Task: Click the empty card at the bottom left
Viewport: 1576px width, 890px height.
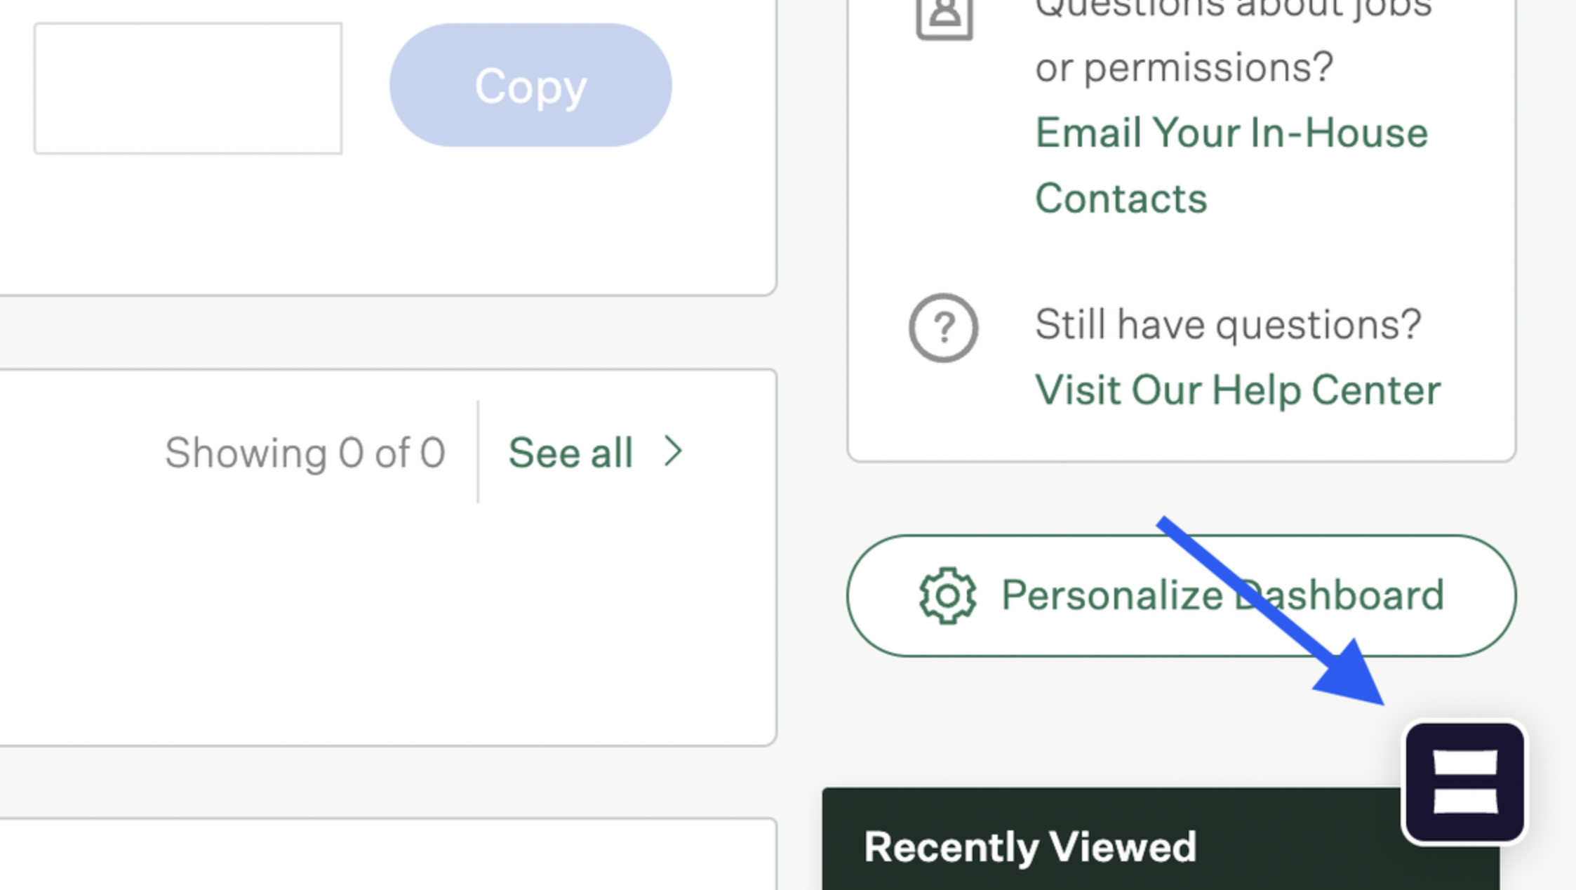Action: click(x=387, y=855)
